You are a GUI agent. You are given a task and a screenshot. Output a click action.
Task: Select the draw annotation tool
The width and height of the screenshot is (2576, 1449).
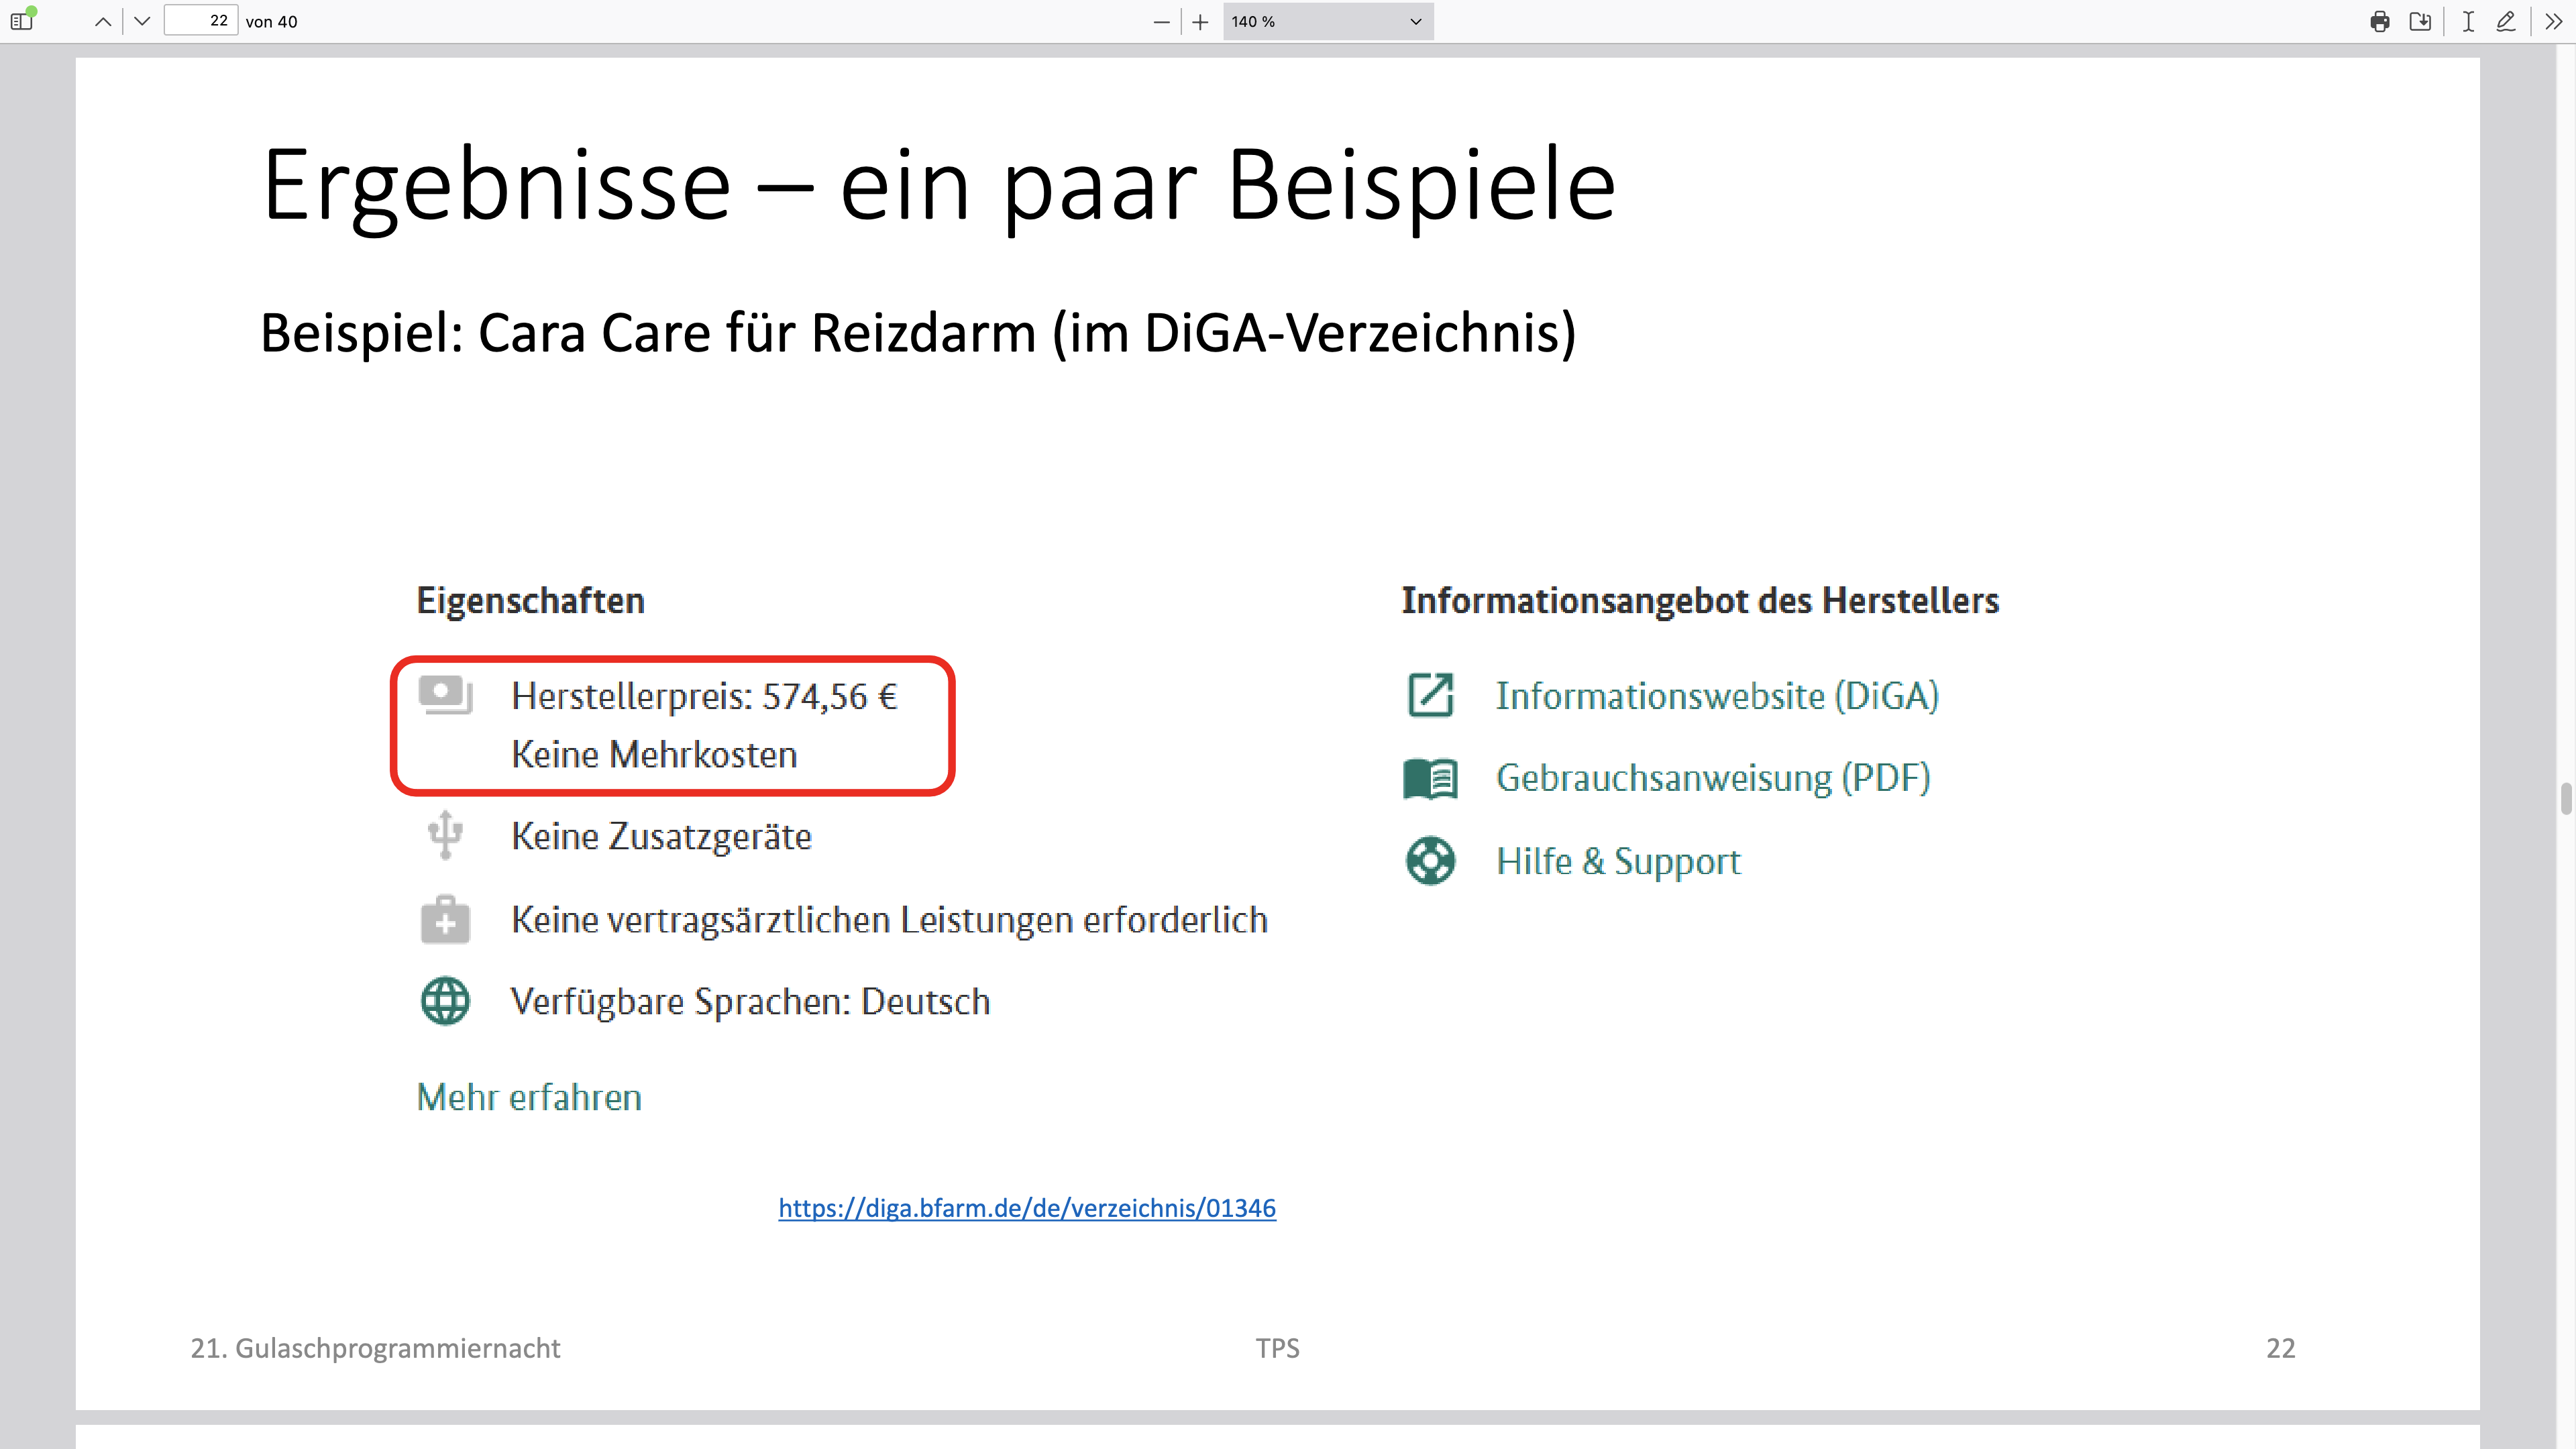pos(2506,21)
